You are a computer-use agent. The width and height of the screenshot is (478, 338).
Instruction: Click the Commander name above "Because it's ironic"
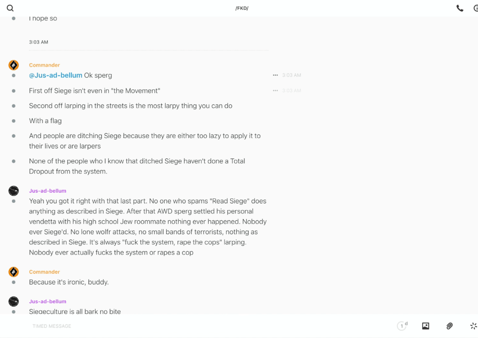coord(44,272)
